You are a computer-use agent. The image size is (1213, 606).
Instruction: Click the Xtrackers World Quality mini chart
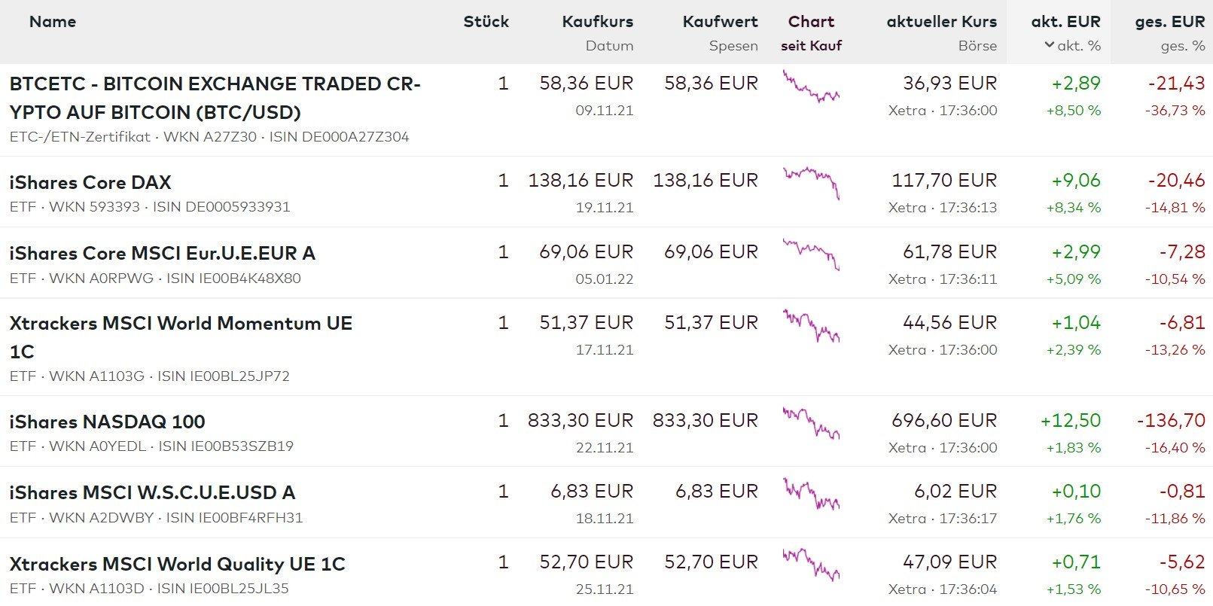pos(811,565)
